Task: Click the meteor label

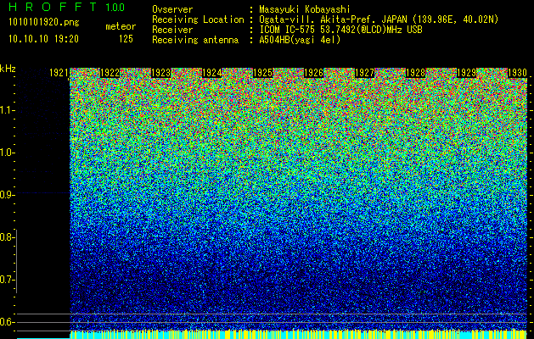Action: point(121,26)
